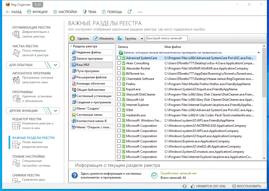Click the Изменить pencil icon
The image size is (269, 191).
[x=96, y=38]
